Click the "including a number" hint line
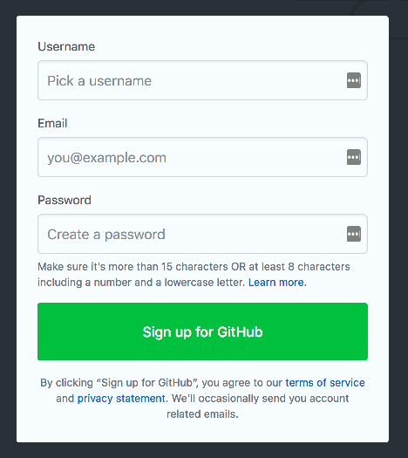Viewport: 408px width, 458px height. (141, 283)
